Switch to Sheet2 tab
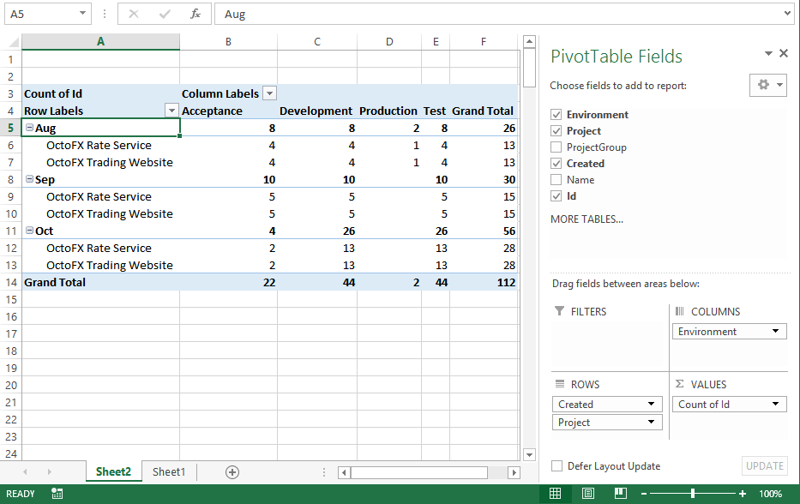 point(113,472)
